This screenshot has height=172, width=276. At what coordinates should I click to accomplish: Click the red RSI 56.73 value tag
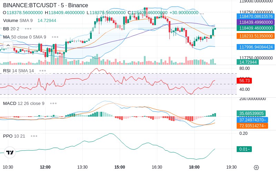244,80
